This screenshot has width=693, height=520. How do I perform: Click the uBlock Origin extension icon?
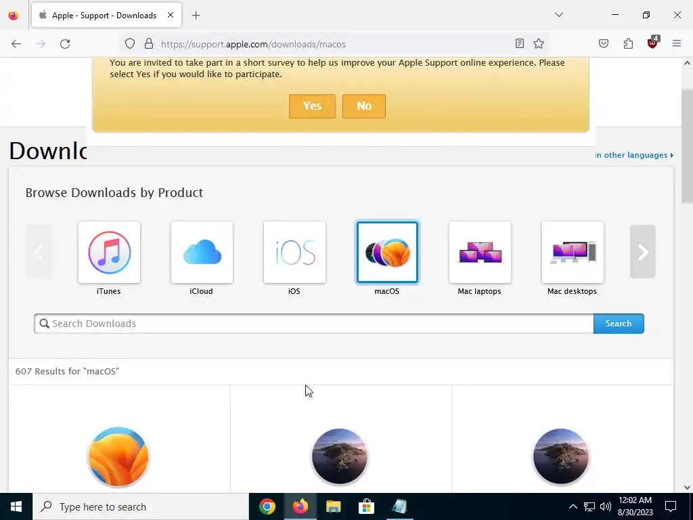653,43
